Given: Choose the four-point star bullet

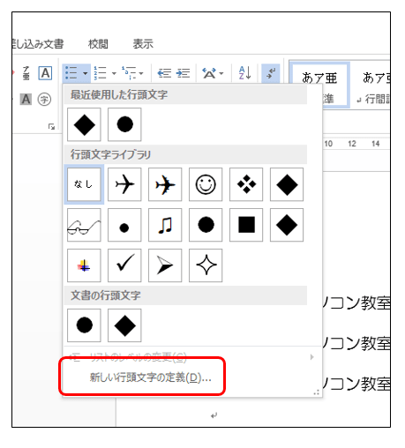Looking at the screenshot, I should [206, 265].
